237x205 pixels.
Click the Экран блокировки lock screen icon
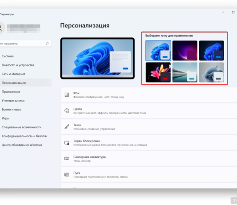pos(67,143)
